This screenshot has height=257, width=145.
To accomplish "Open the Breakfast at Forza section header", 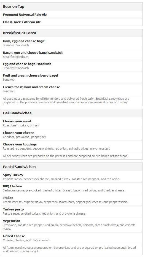I will pos(71,33).
